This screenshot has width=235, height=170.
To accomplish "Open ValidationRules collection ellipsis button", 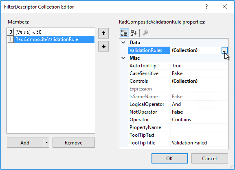I will point(224,50).
